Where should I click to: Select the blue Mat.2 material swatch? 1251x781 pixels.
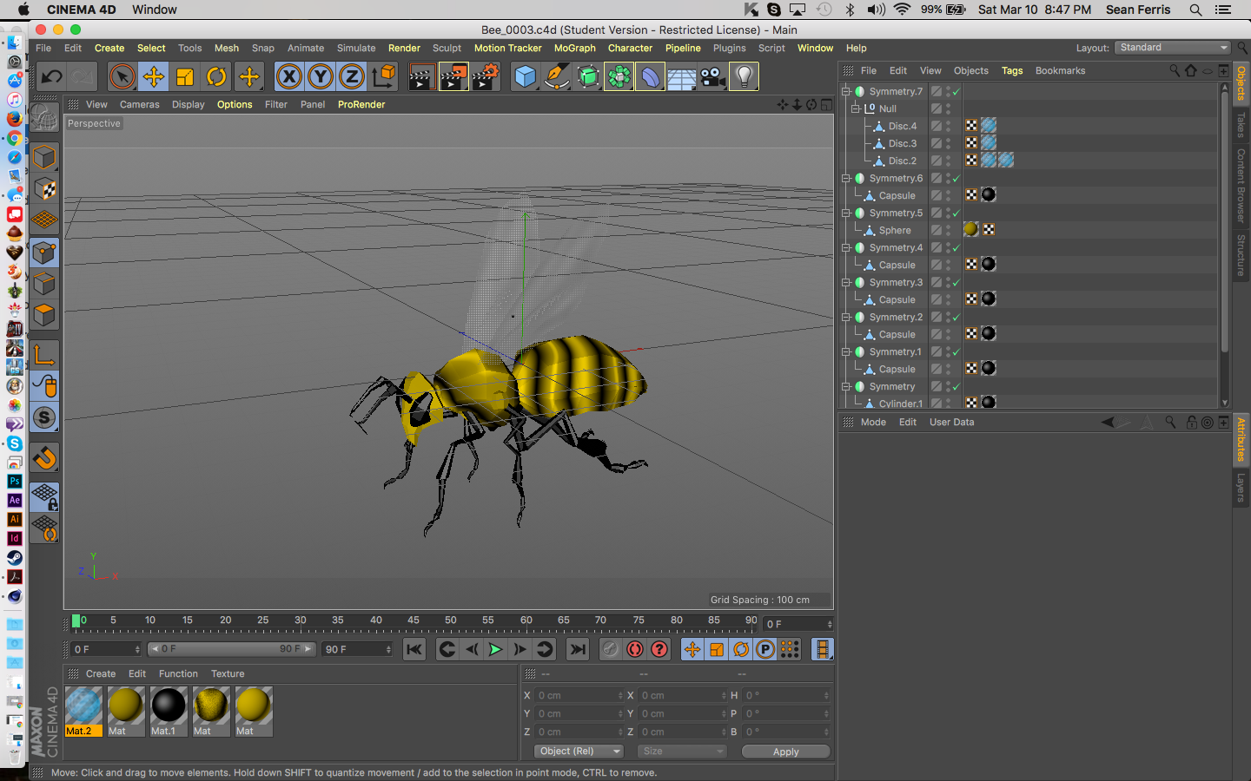(x=83, y=706)
